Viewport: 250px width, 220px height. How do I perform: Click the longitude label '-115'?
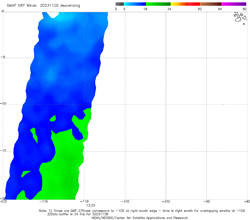(44, 201)
